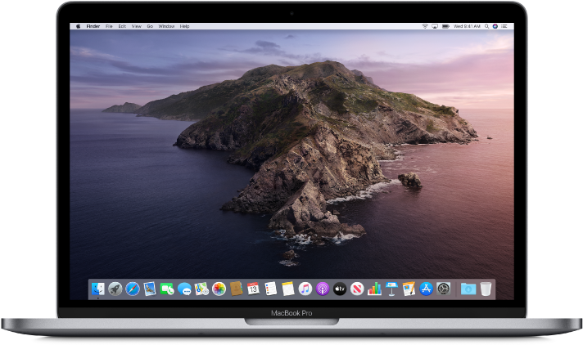Open the Mail stamp icon in Dock

pos(150,289)
